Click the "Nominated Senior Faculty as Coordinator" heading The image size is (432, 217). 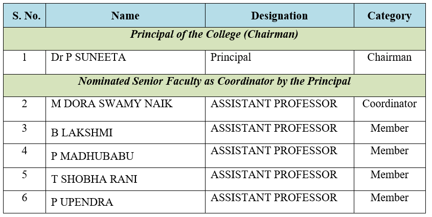point(214,81)
